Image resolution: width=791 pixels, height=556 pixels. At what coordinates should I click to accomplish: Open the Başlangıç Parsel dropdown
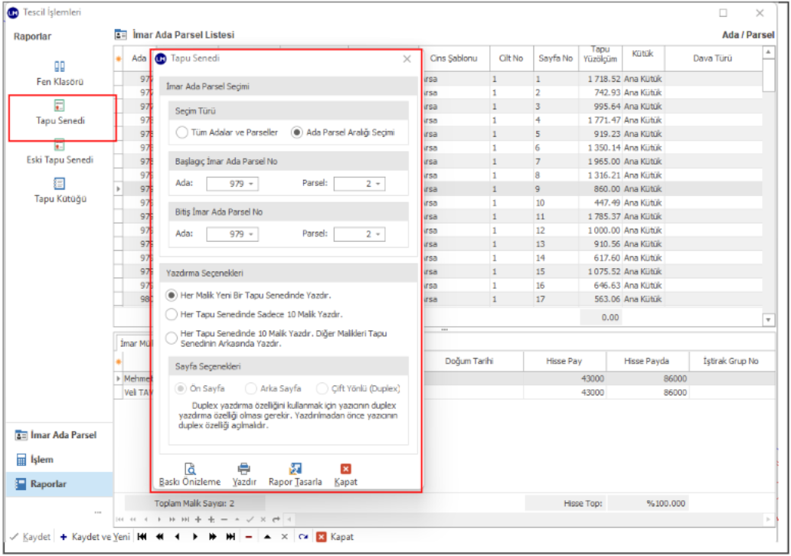377,184
